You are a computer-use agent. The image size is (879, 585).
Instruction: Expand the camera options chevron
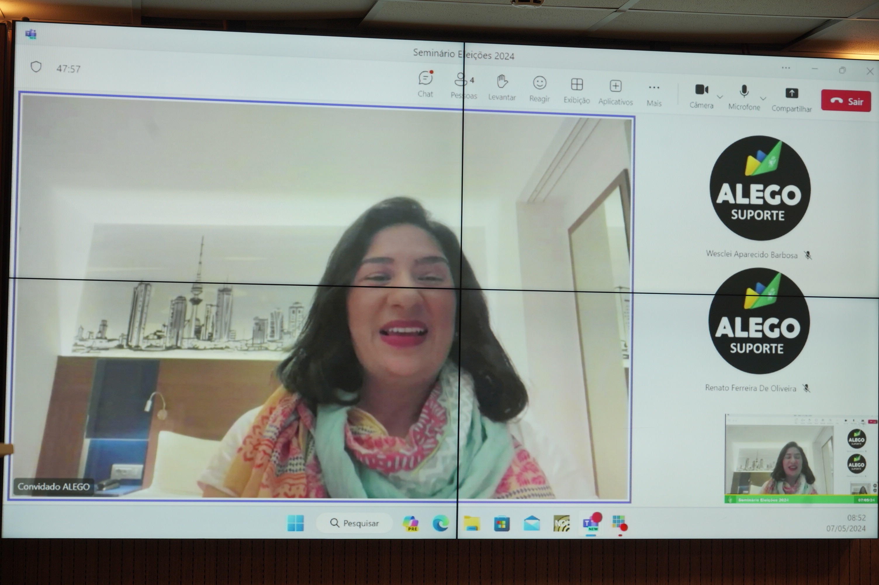(720, 97)
